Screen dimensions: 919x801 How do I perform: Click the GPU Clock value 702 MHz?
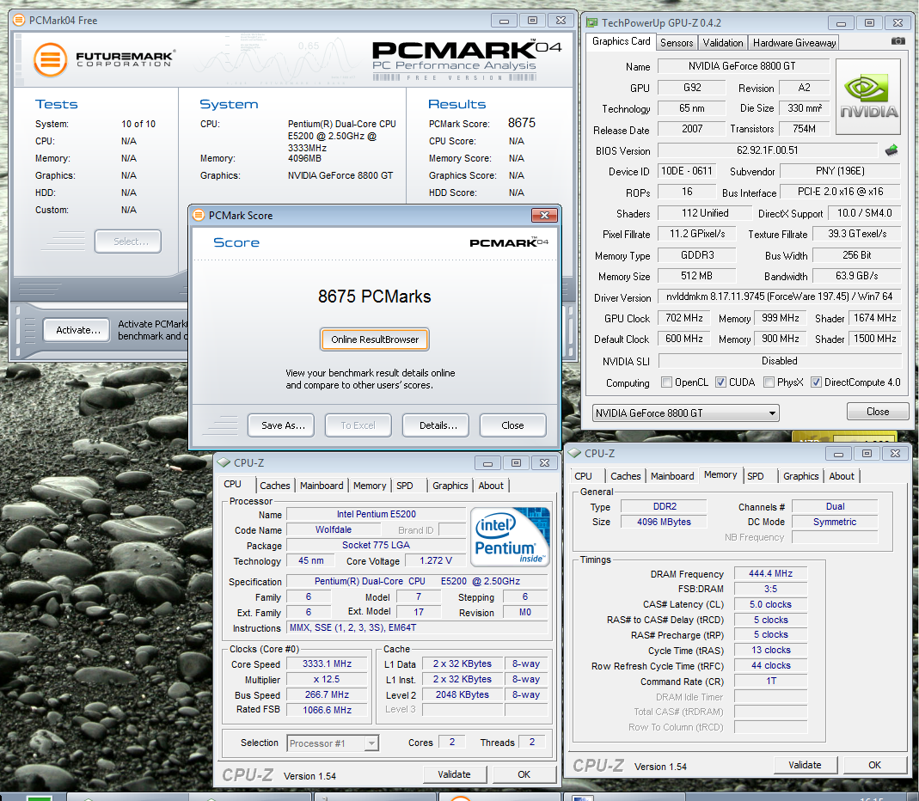click(684, 318)
